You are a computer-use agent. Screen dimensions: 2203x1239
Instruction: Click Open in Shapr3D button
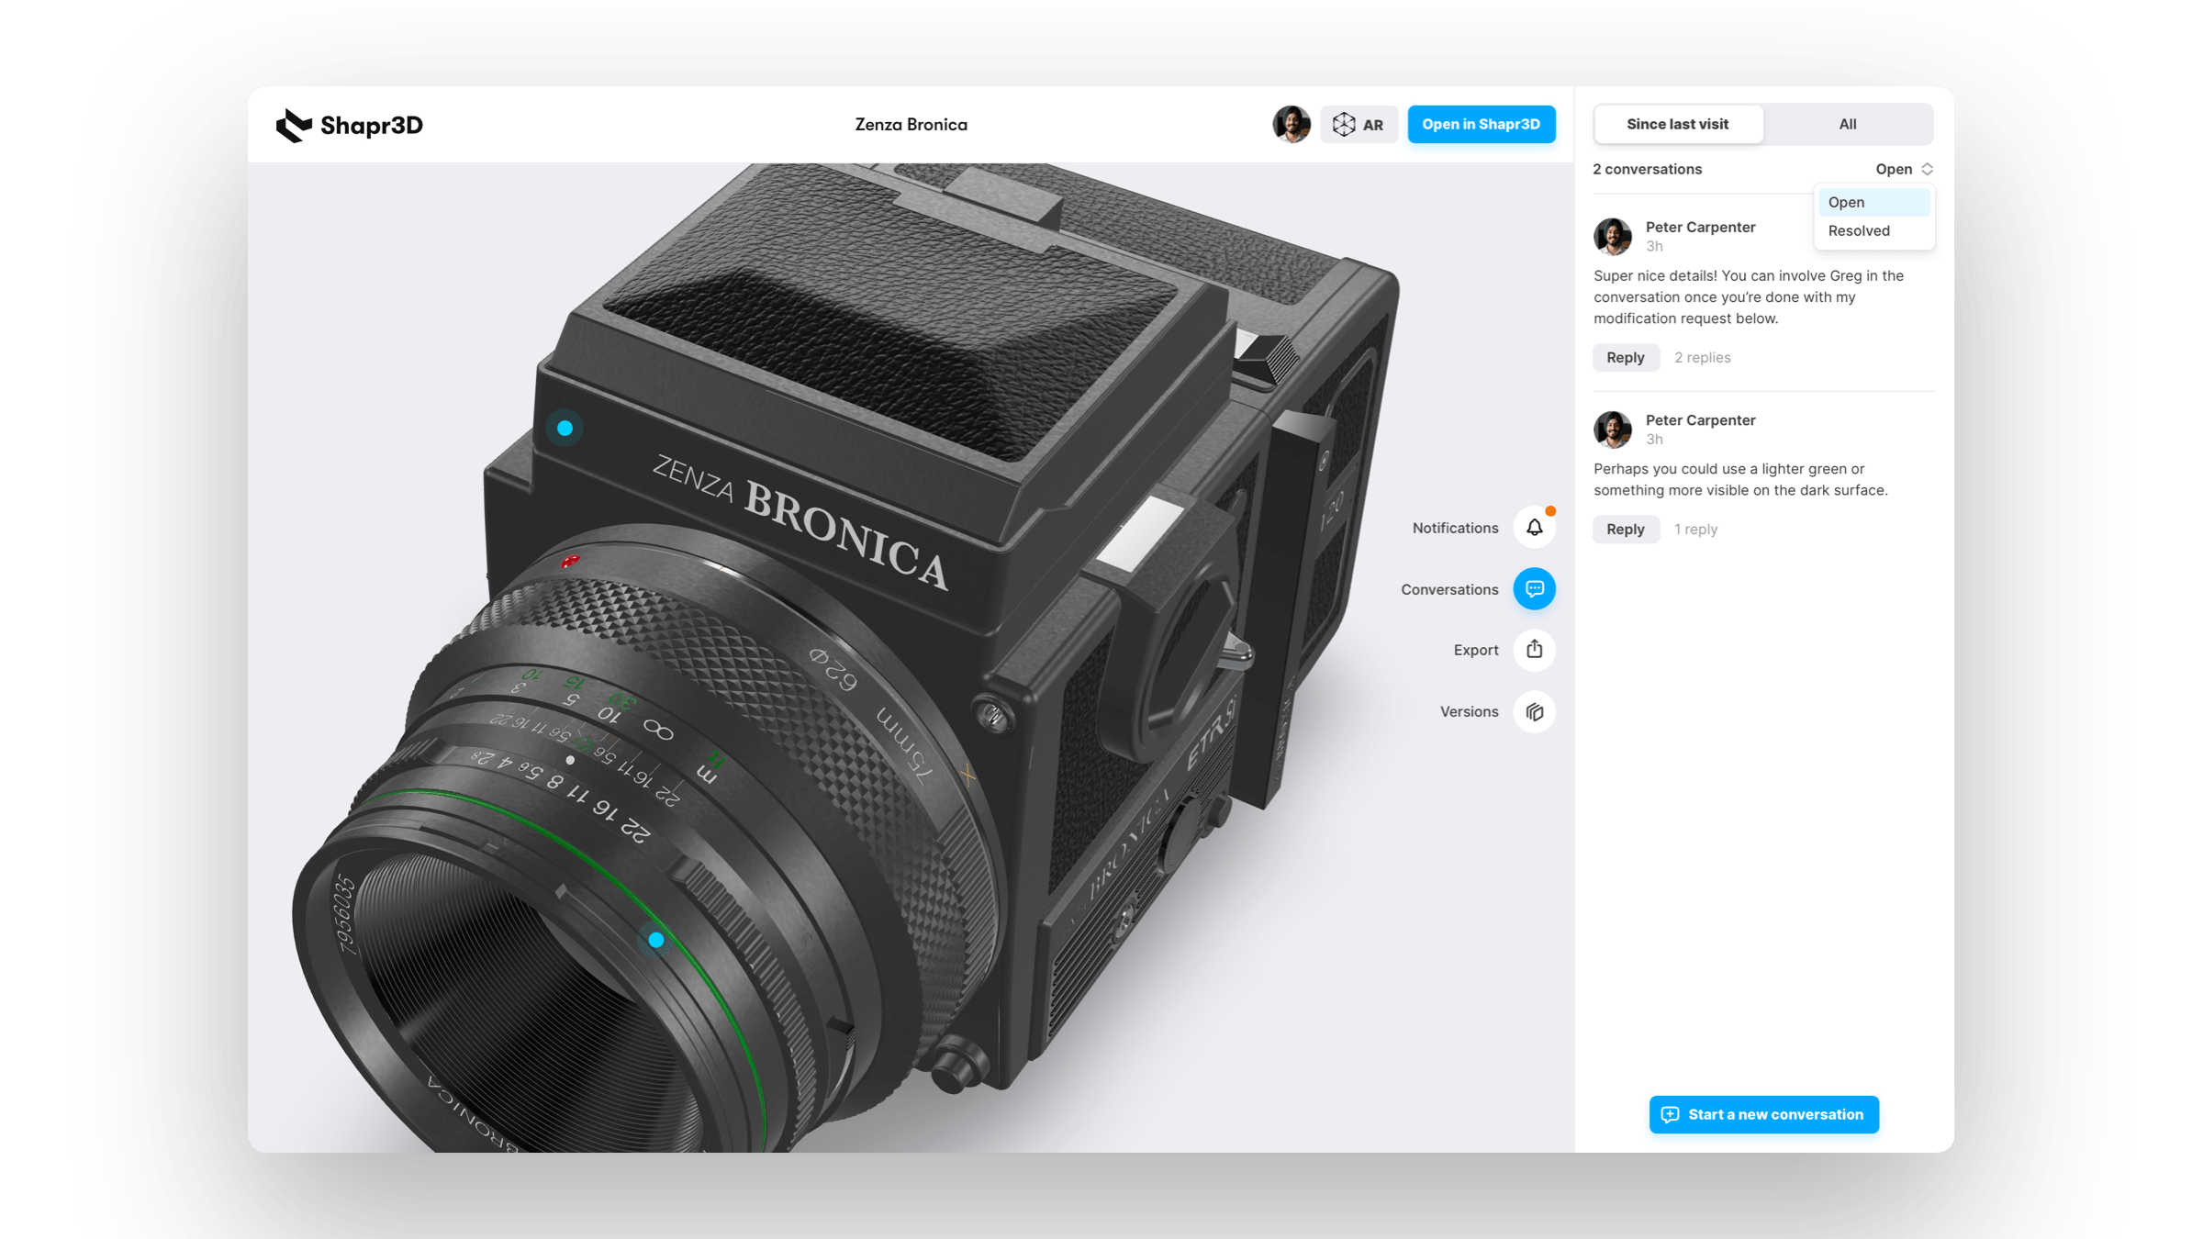click(1481, 124)
